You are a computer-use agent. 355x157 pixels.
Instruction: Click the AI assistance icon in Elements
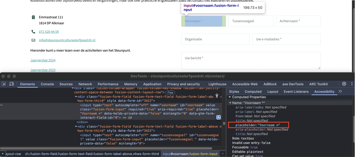pyautogui.click(x=219, y=118)
